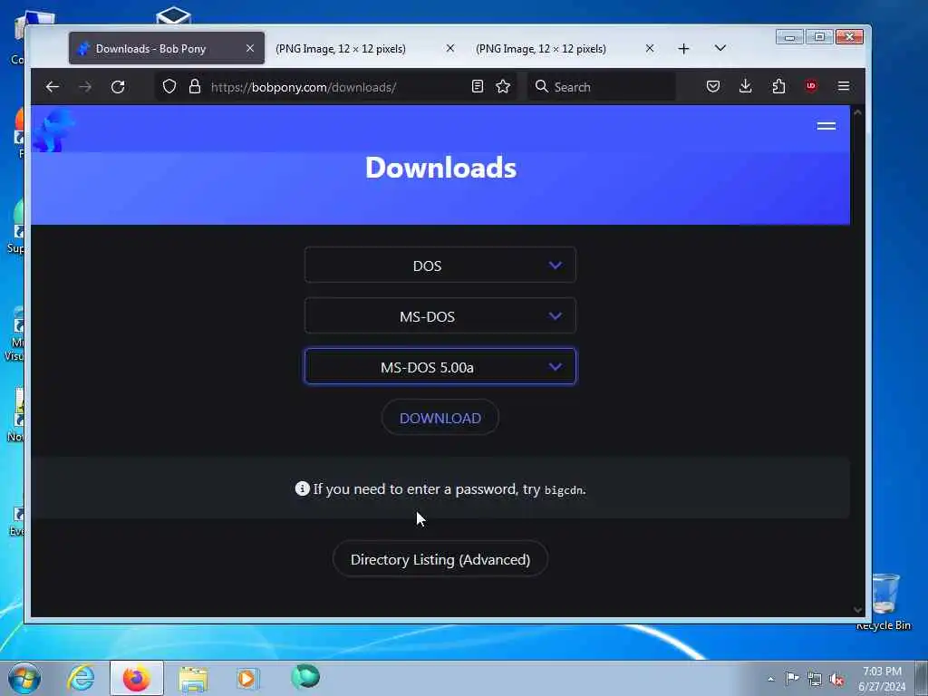Click the info icon beside password hint
The height and width of the screenshot is (696, 928).
coord(303,488)
